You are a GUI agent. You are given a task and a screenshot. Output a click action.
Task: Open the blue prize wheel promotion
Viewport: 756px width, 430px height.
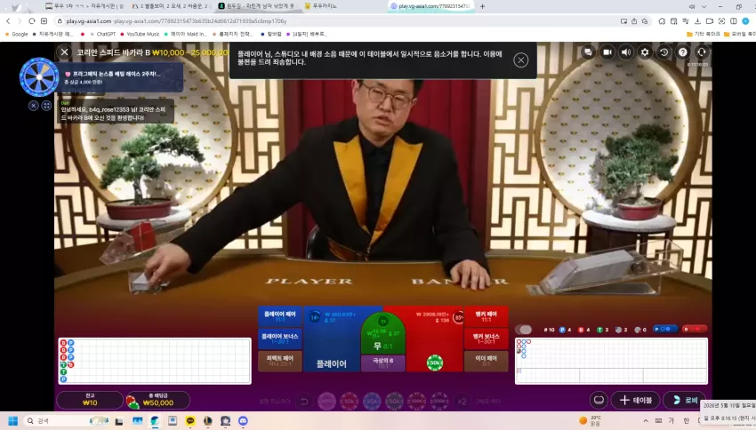[39, 77]
